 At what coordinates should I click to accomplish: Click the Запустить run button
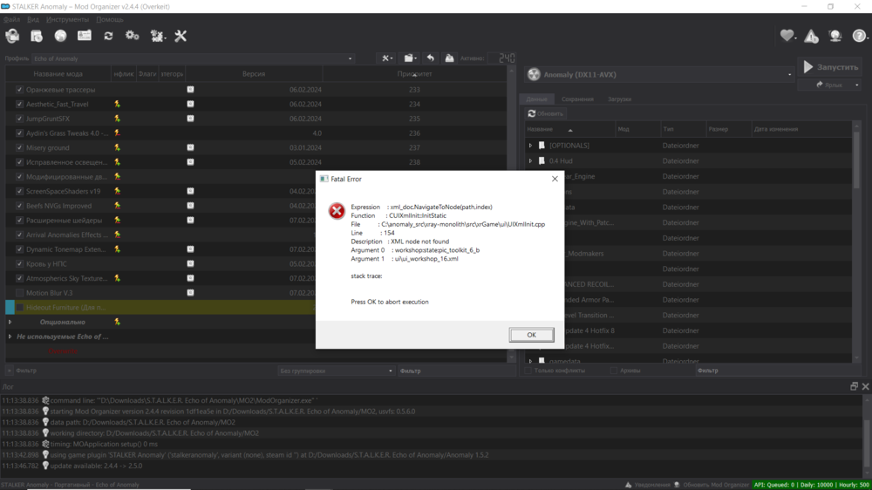pyautogui.click(x=831, y=67)
